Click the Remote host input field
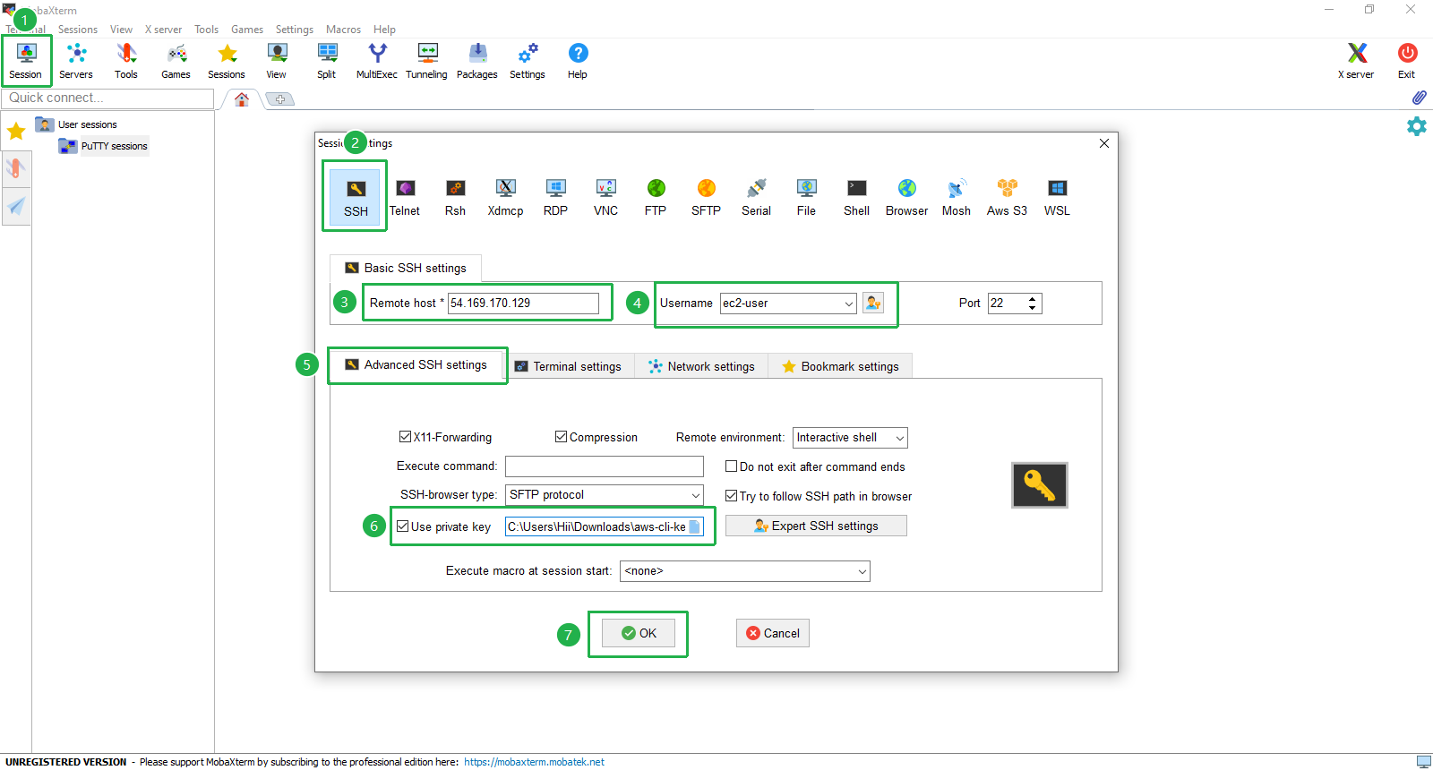 [523, 304]
